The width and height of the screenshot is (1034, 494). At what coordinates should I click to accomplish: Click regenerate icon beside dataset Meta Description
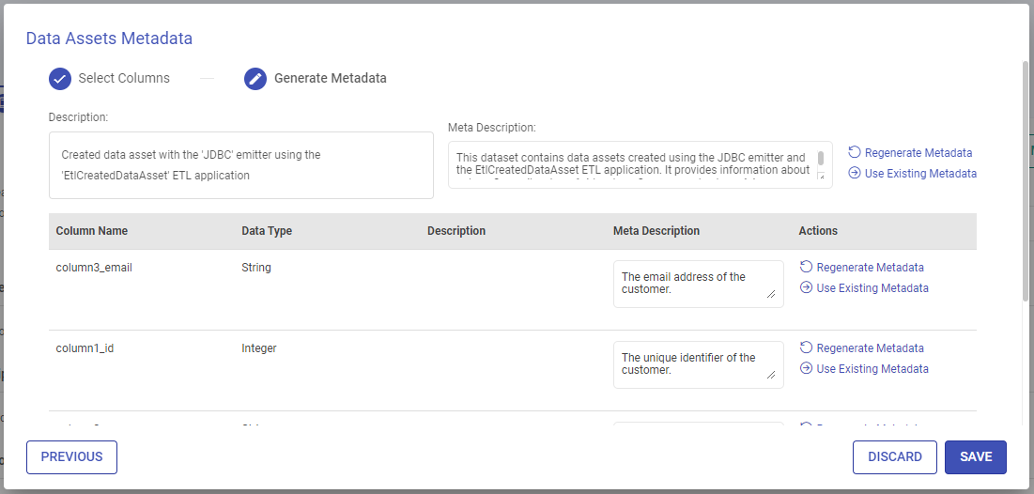(855, 152)
